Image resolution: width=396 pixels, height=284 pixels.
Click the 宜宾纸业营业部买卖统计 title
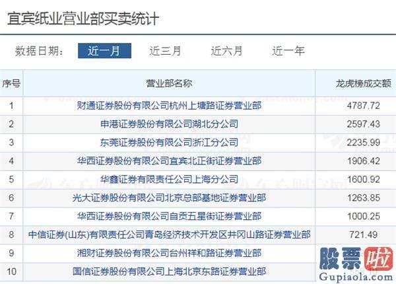[x=83, y=18]
